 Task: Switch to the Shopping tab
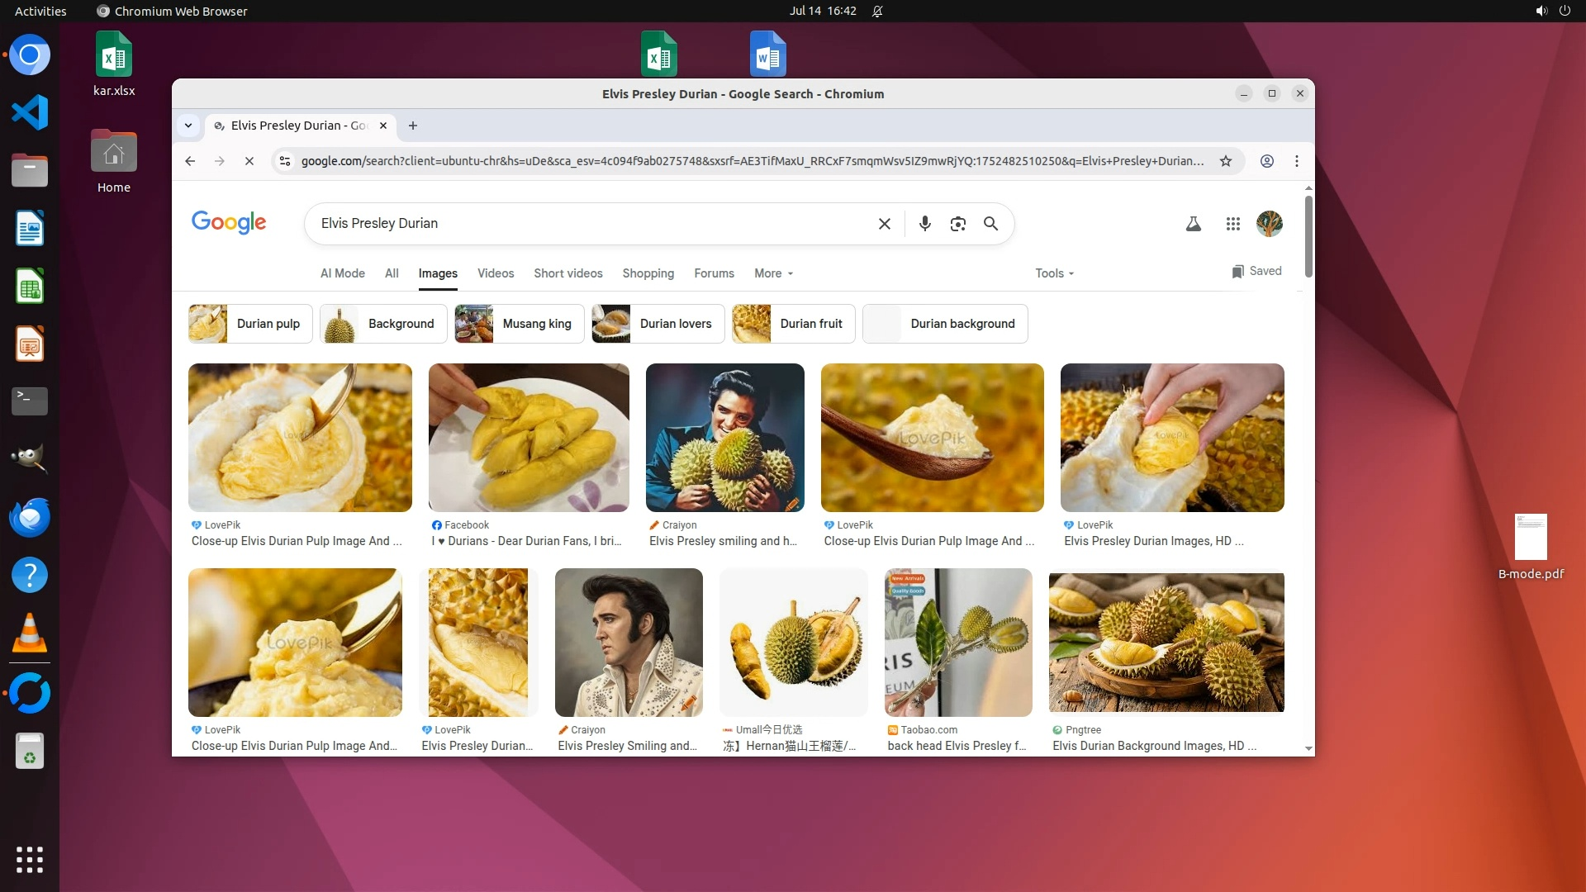648,273
